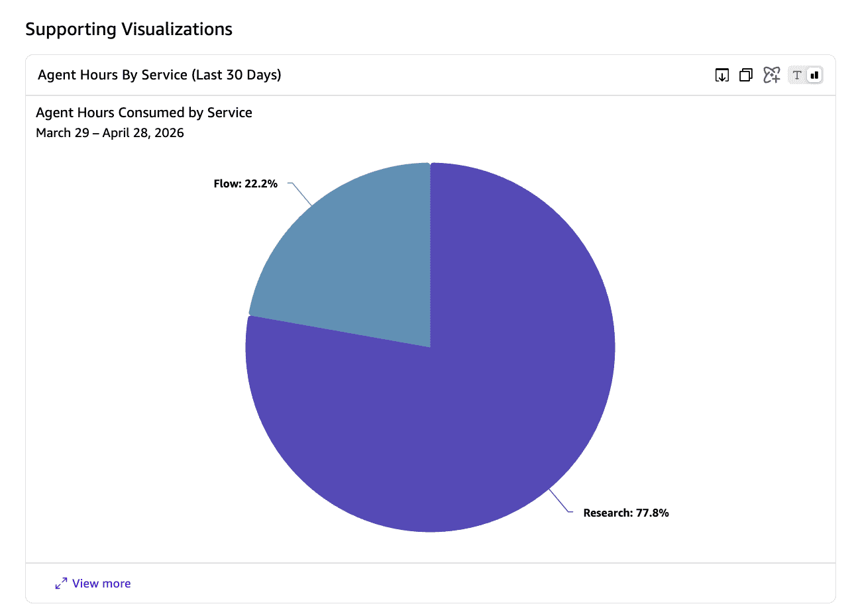
Task: Click the Supporting Visualizations heading
Action: point(129,29)
